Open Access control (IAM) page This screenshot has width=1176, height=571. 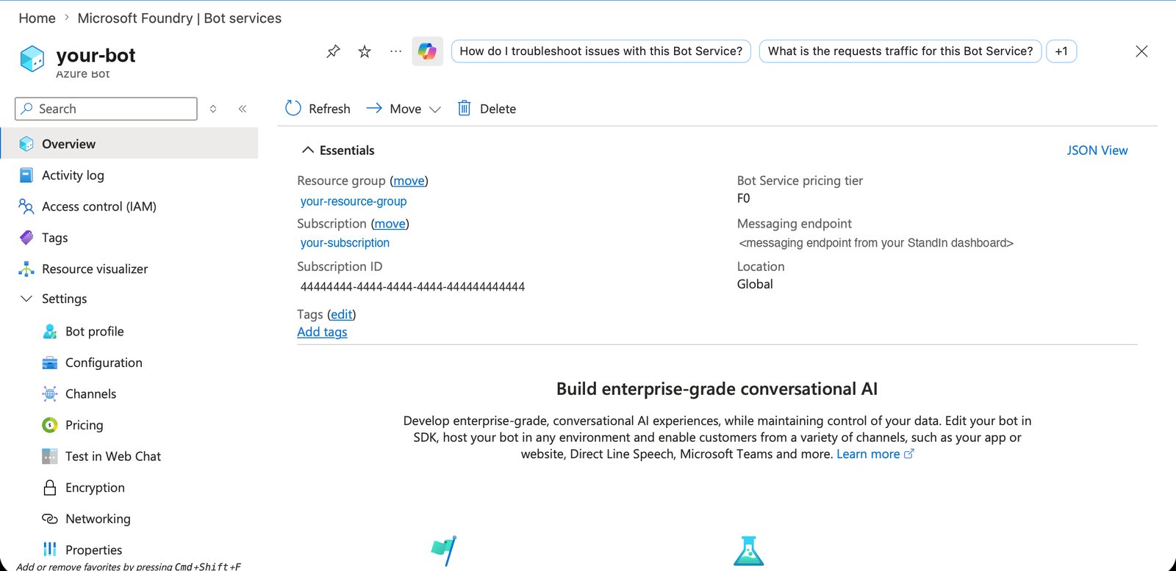tap(99, 206)
